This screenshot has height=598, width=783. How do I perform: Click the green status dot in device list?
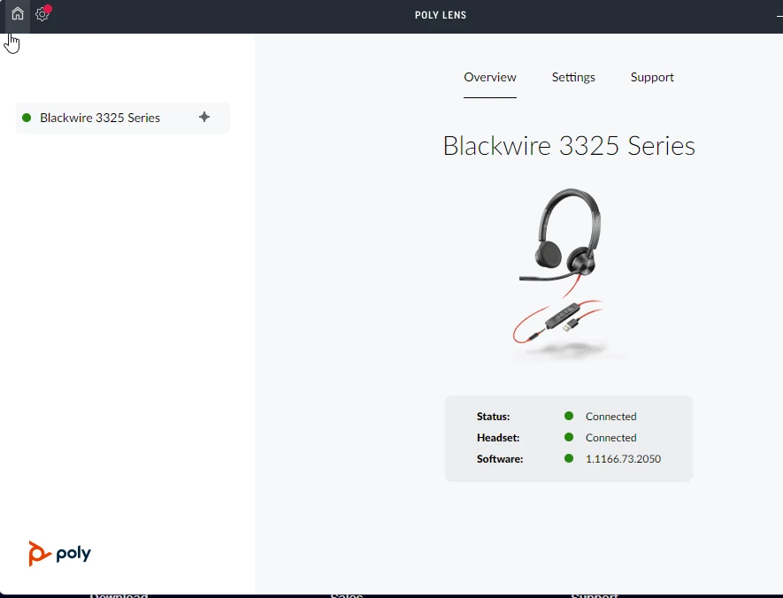click(x=27, y=118)
